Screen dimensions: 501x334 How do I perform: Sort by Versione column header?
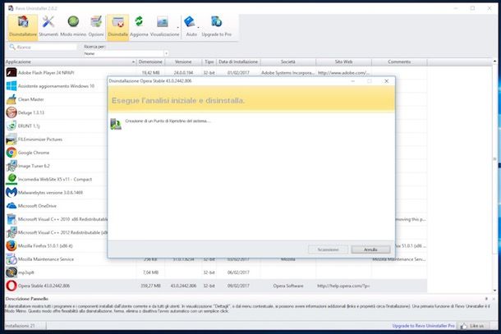tap(183, 62)
